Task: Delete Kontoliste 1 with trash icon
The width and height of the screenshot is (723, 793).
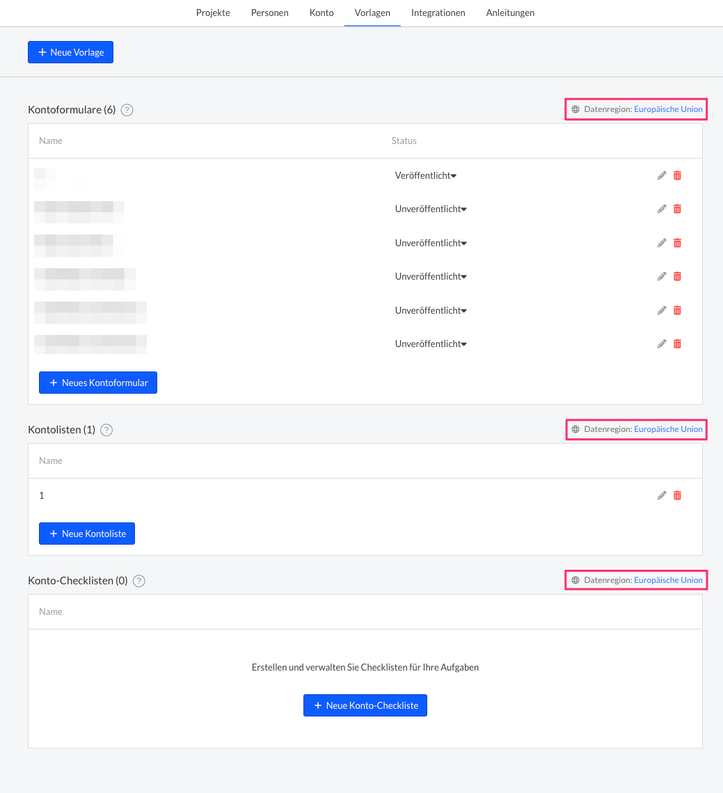Action: [x=677, y=495]
